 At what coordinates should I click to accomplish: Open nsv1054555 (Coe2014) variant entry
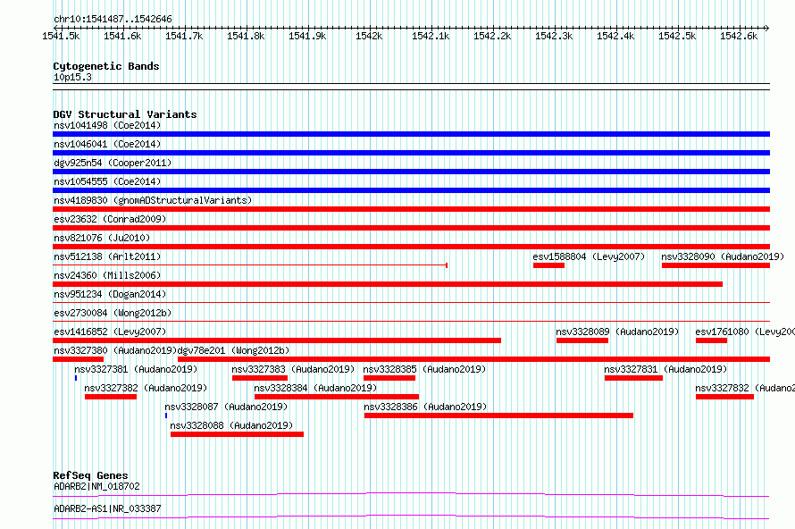pos(107,181)
